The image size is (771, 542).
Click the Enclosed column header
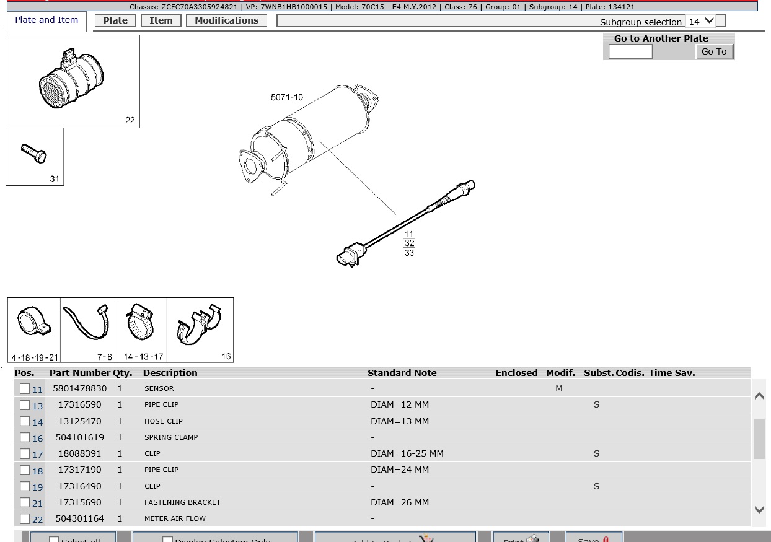click(x=516, y=373)
